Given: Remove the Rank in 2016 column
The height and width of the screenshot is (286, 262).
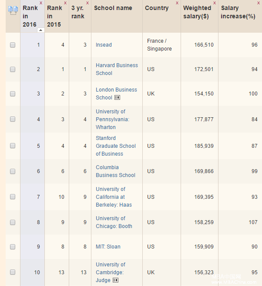Looking at the screenshot, I should coord(41,3).
